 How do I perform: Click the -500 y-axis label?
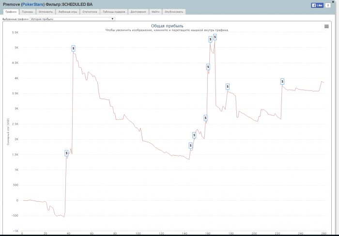15,216
